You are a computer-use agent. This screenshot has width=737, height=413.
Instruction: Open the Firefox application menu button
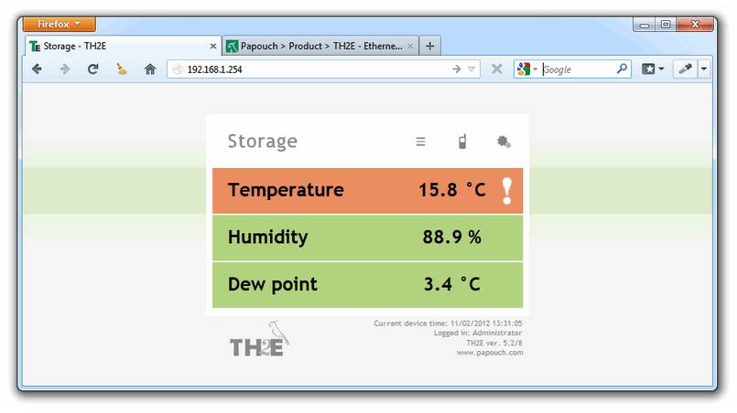click(60, 24)
